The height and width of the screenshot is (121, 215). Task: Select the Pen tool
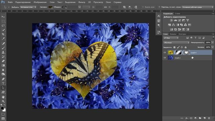coord(3,79)
